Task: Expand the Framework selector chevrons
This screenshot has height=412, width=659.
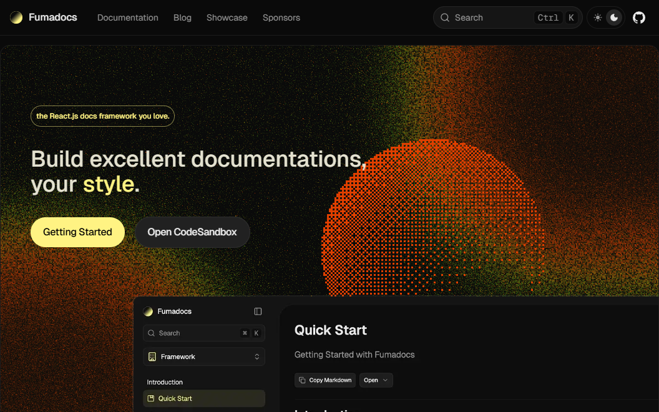Action: (256, 356)
